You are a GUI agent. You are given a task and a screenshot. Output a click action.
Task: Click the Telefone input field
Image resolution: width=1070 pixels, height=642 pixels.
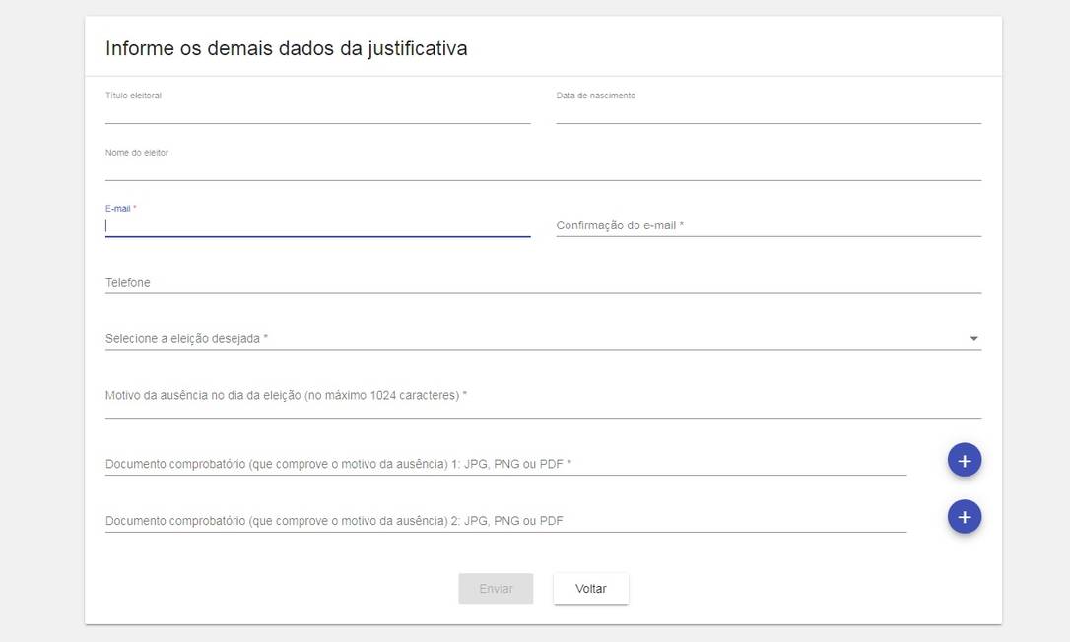(x=542, y=283)
